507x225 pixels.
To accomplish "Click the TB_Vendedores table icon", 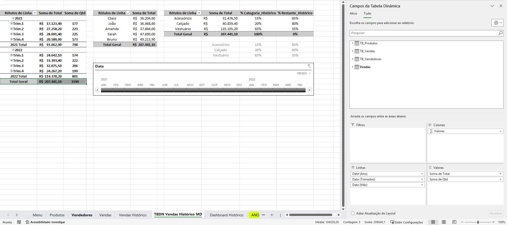I will click(357, 59).
